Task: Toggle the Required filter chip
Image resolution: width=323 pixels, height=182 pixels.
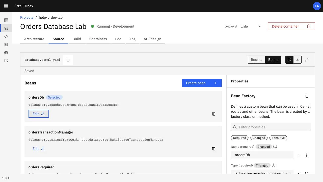Action: click(239, 138)
